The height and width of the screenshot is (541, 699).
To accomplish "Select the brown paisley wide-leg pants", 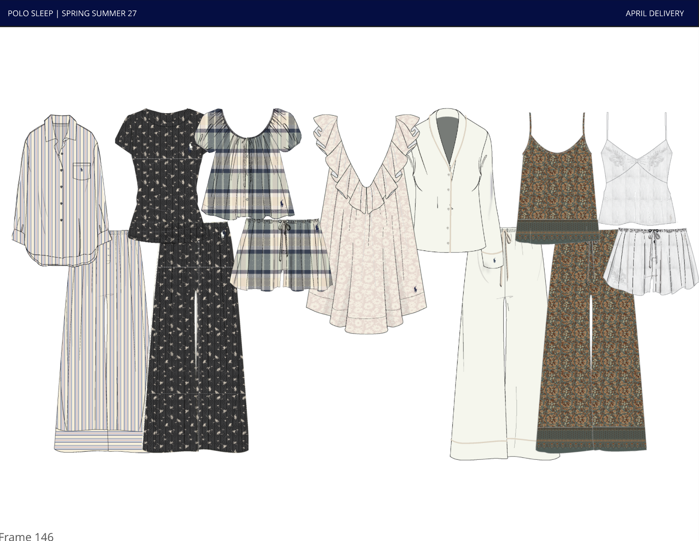I will [x=591, y=342].
